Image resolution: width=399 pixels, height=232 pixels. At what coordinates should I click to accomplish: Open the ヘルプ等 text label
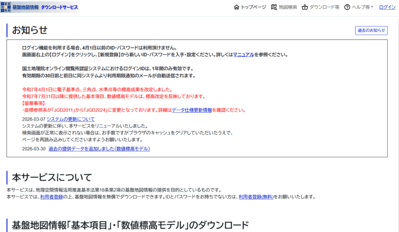coord(360,7)
